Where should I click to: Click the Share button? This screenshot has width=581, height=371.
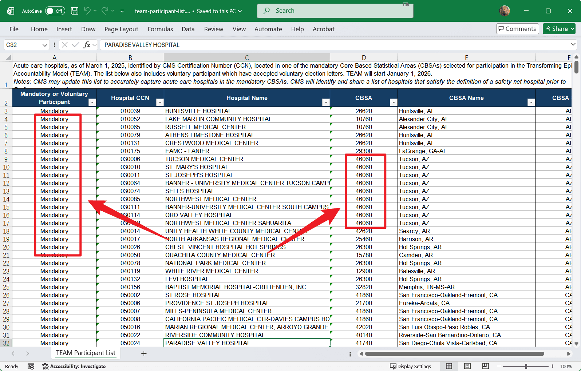[559, 29]
